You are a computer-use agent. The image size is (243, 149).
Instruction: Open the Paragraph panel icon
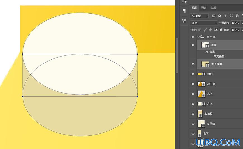184,11
